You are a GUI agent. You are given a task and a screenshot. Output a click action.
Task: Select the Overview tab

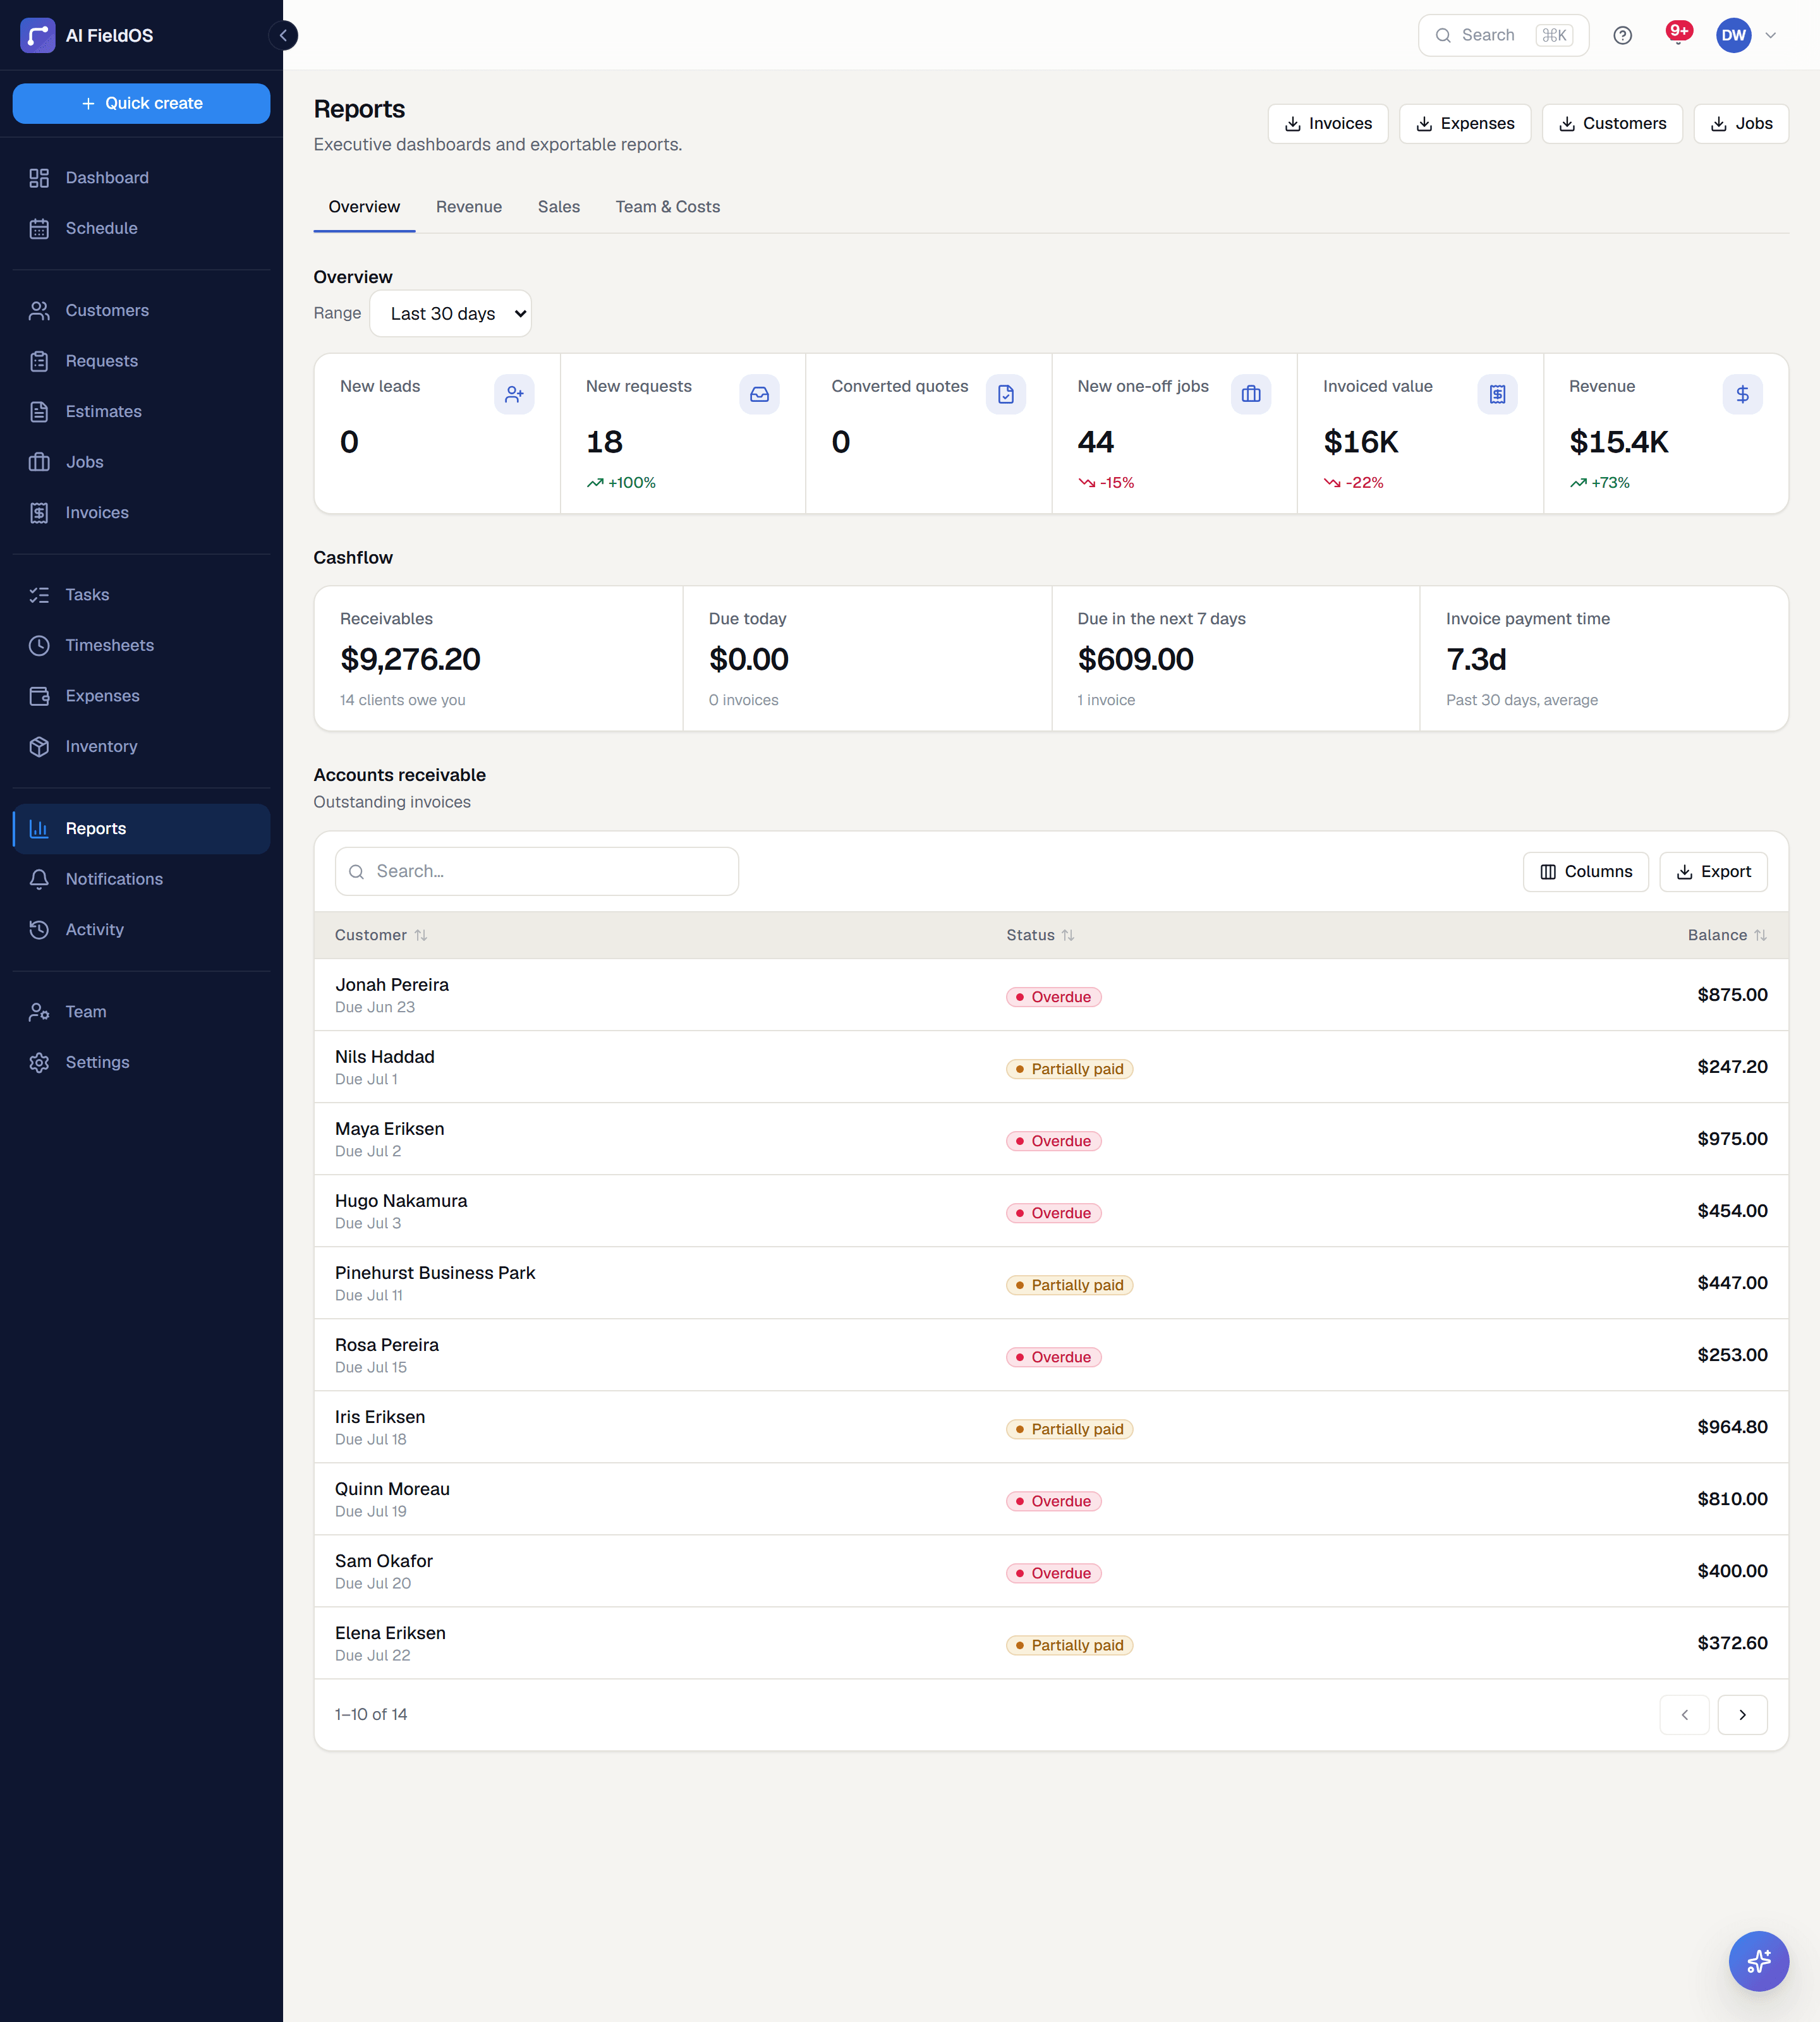364,207
